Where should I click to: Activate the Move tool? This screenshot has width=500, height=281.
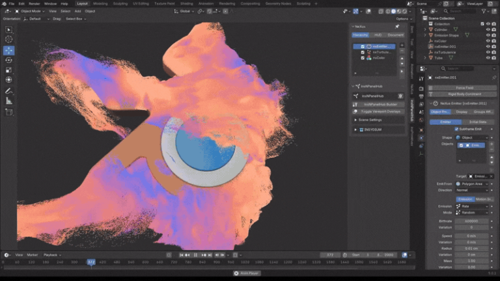click(x=8, y=50)
